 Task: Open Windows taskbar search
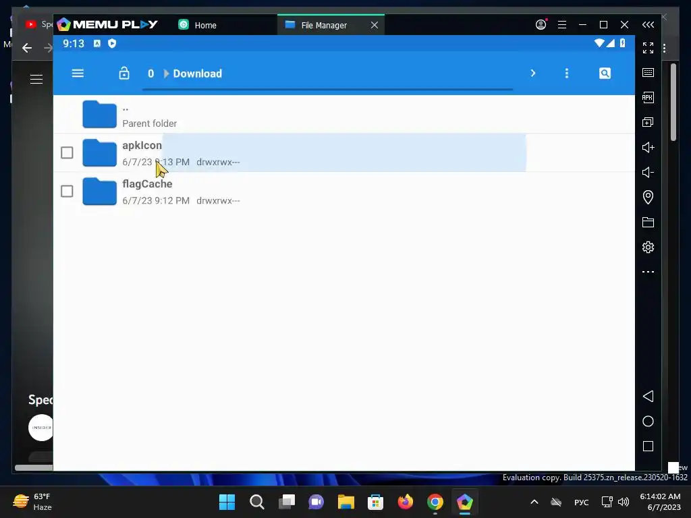point(256,502)
